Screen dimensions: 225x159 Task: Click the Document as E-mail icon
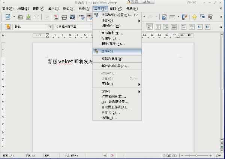tap(36, 17)
